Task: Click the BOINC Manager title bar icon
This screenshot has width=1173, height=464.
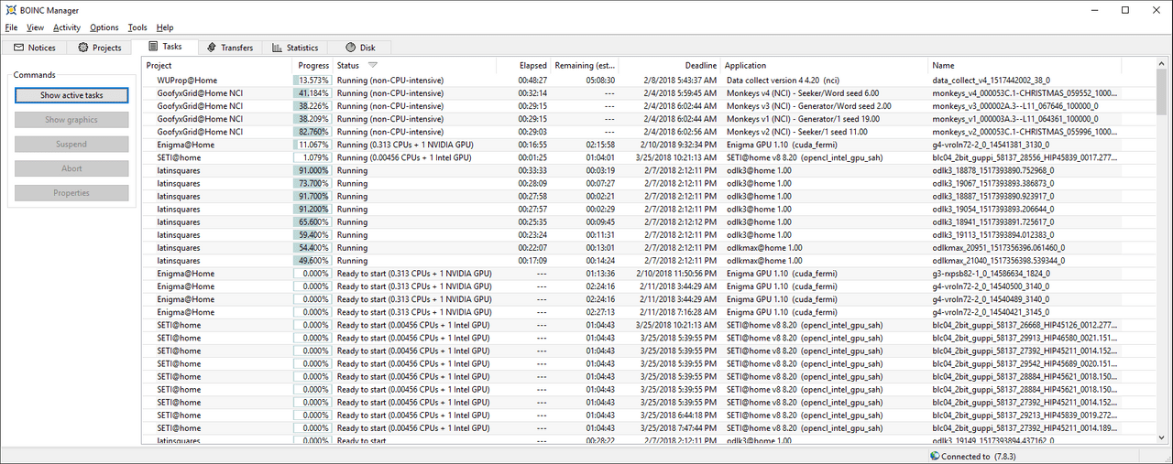Action: click(10, 10)
